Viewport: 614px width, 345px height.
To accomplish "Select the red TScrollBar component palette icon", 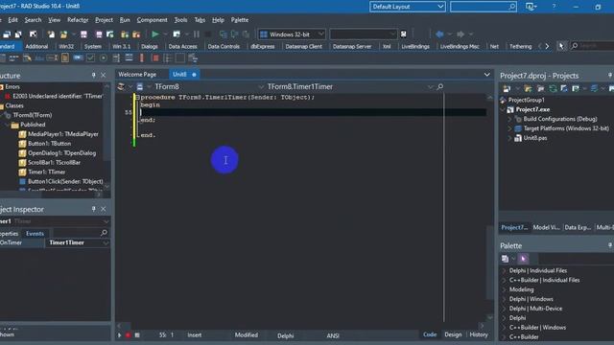I will [x=141, y=58].
